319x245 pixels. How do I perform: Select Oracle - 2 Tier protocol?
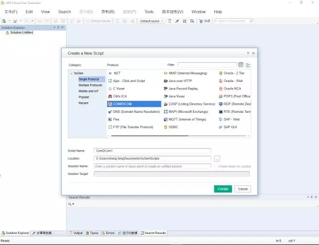(x=231, y=73)
